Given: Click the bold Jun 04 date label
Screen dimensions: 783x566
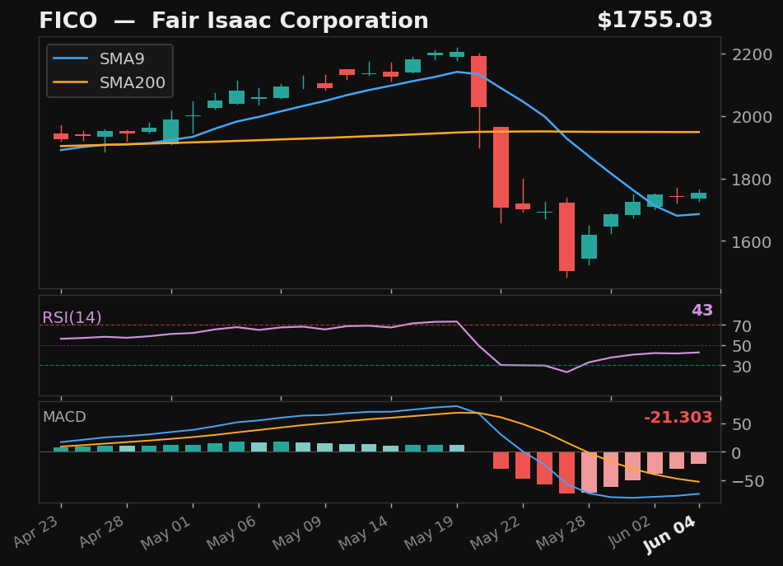Looking at the screenshot, I should click(669, 535).
